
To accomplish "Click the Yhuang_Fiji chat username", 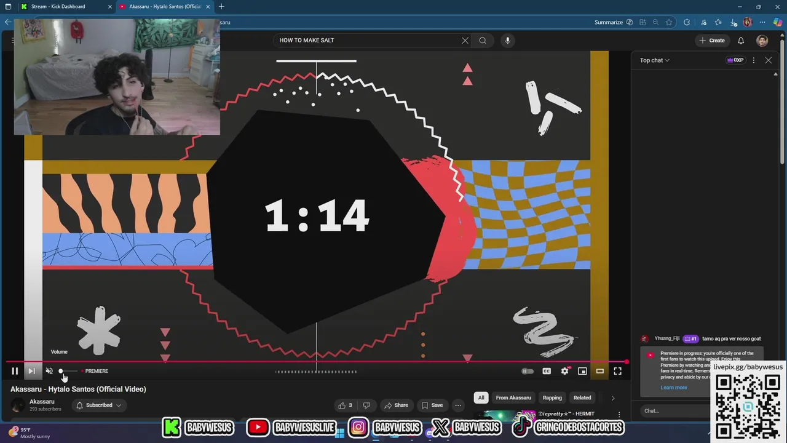I will [x=667, y=338].
